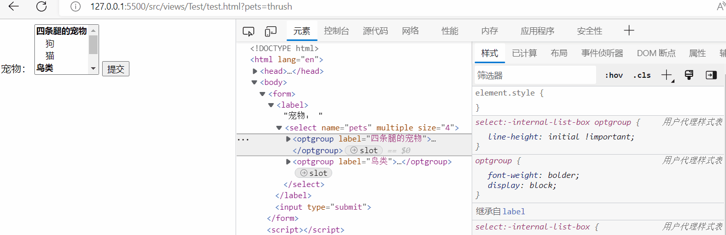
Task: Expand the 四条腿的宠物 optgroup node
Action: click(x=289, y=139)
